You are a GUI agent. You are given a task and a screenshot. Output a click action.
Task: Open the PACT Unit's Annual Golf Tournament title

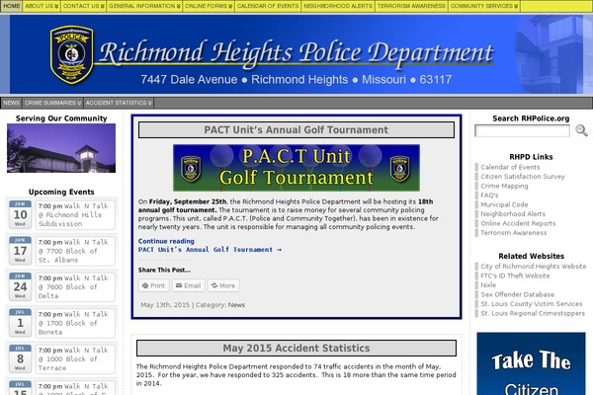coord(296,129)
